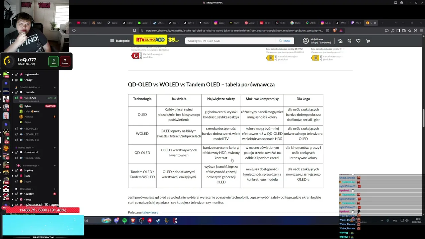Click the Szukaj search button
This screenshot has width=425, height=239.
[x=285, y=41]
